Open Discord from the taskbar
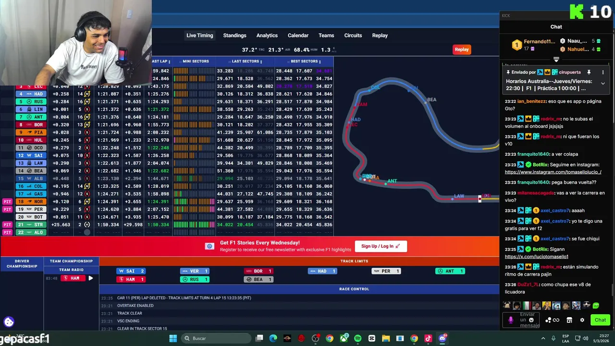615x346 pixels. tap(443, 338)
